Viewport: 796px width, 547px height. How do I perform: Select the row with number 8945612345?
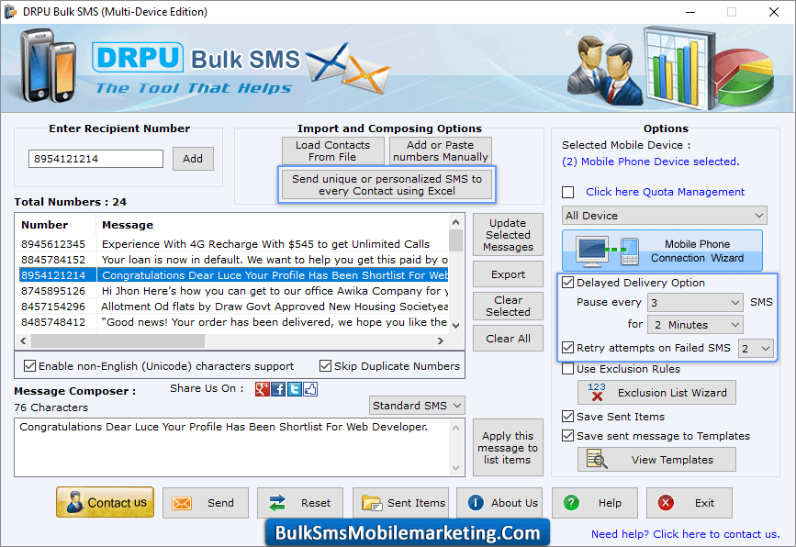[234, 244]
